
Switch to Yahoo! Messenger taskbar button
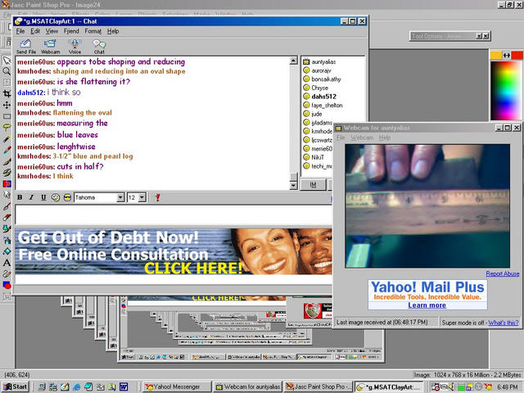(x=178, y=386)
